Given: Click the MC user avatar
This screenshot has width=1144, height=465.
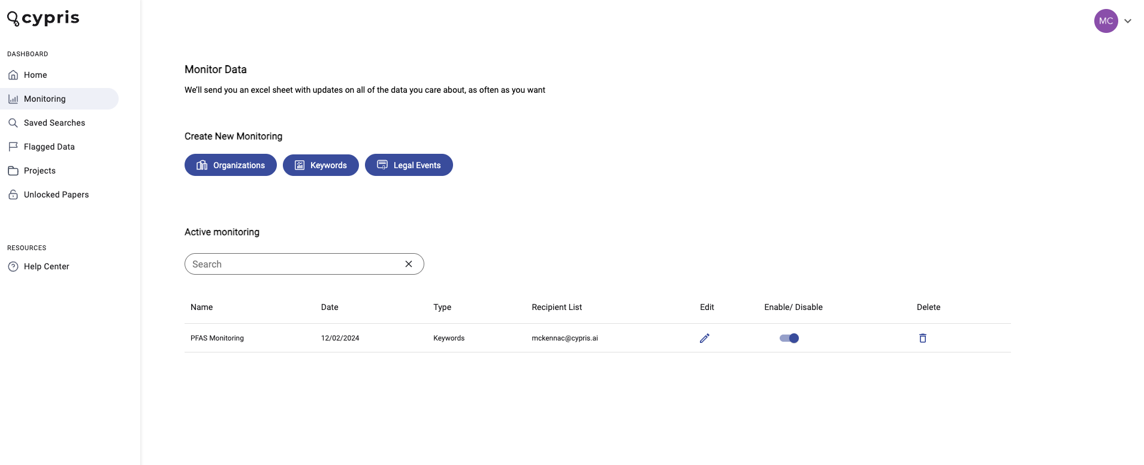Looking at the screenshot, I should pyautogui.click(x=1106, y=21).
